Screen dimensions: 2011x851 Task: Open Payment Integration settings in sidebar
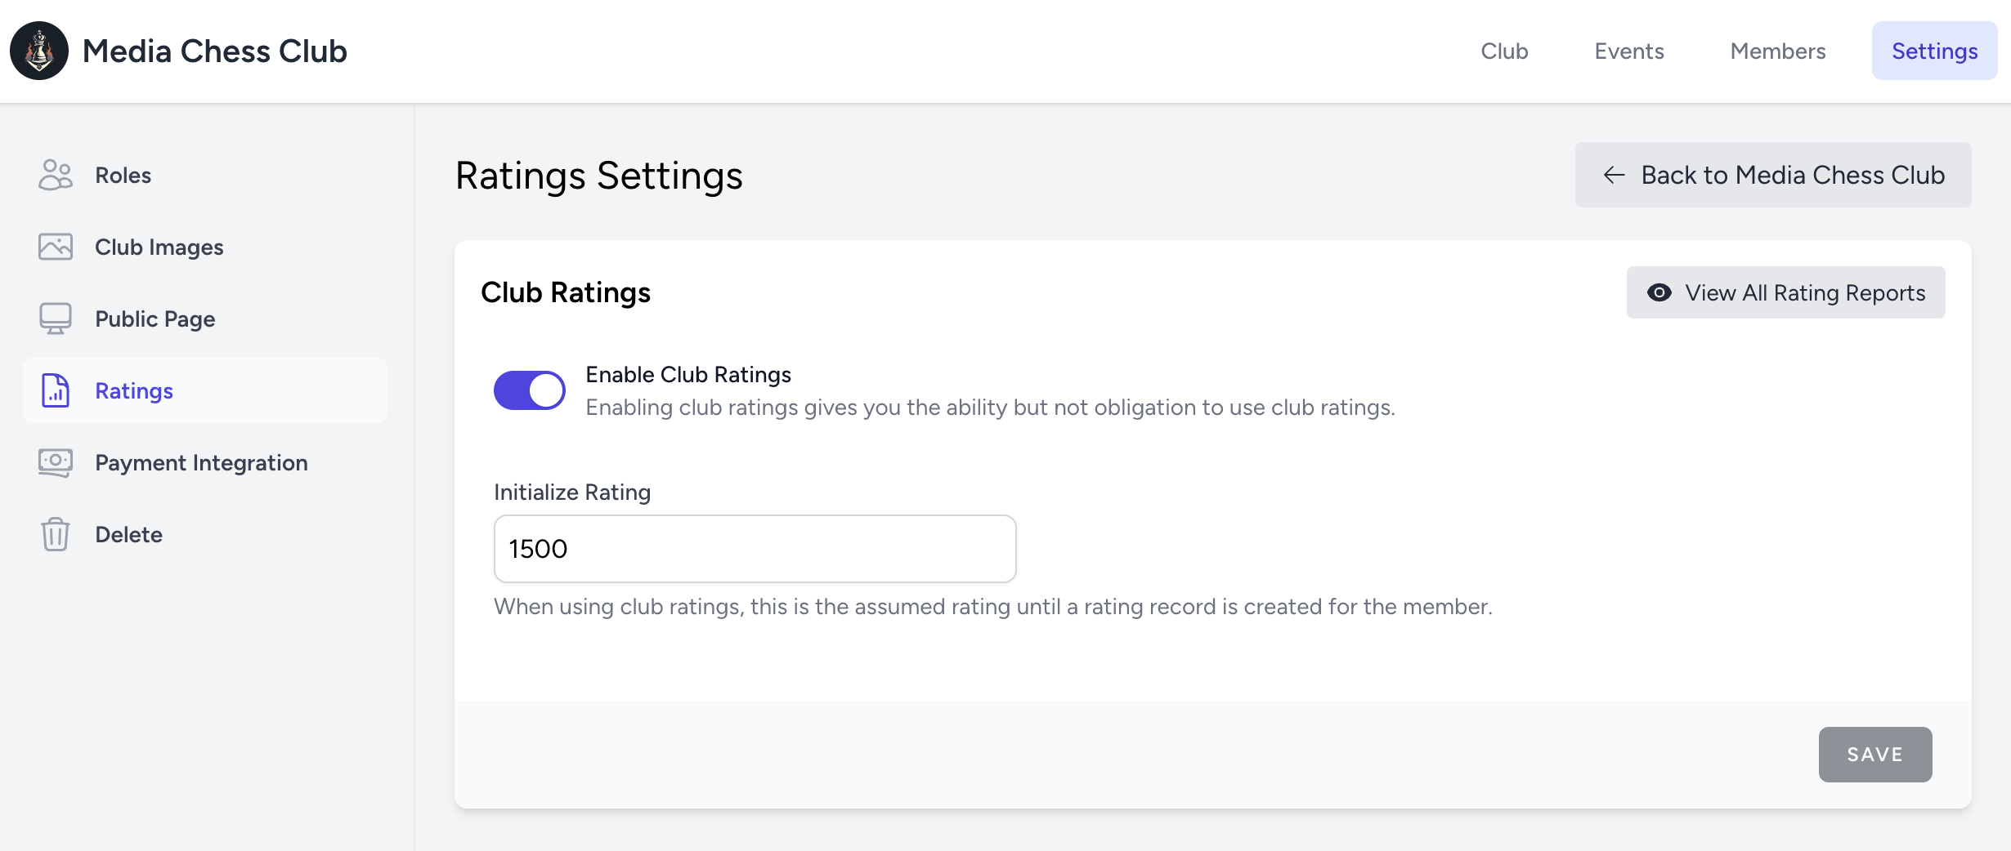(201, 462)
